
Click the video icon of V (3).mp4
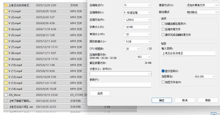click(6, 23)
